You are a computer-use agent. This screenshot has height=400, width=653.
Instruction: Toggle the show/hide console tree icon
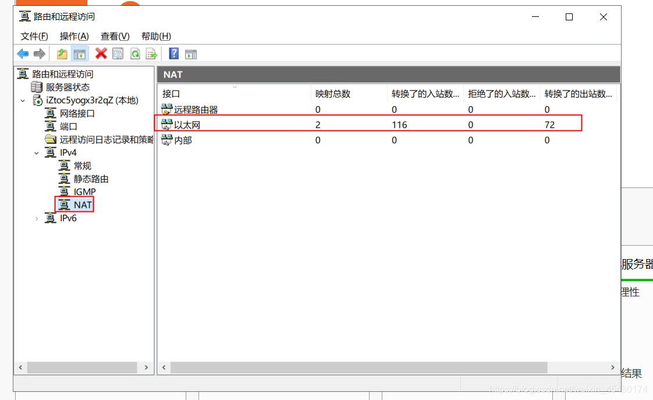[80, 54]
